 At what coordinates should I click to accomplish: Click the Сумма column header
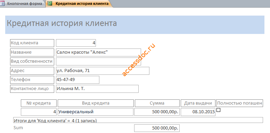pos(157,103)
